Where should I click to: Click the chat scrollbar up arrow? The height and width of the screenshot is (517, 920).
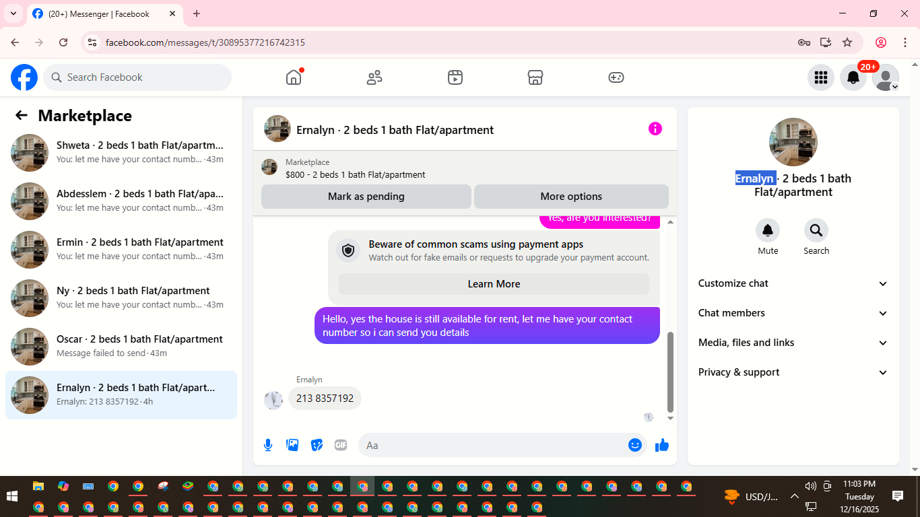coord(670,222)
